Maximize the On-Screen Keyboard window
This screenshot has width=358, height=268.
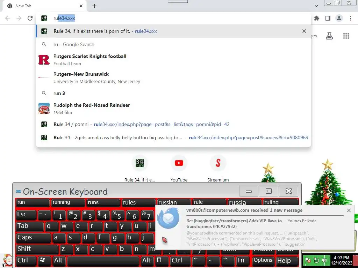click(x=268, y=191)
